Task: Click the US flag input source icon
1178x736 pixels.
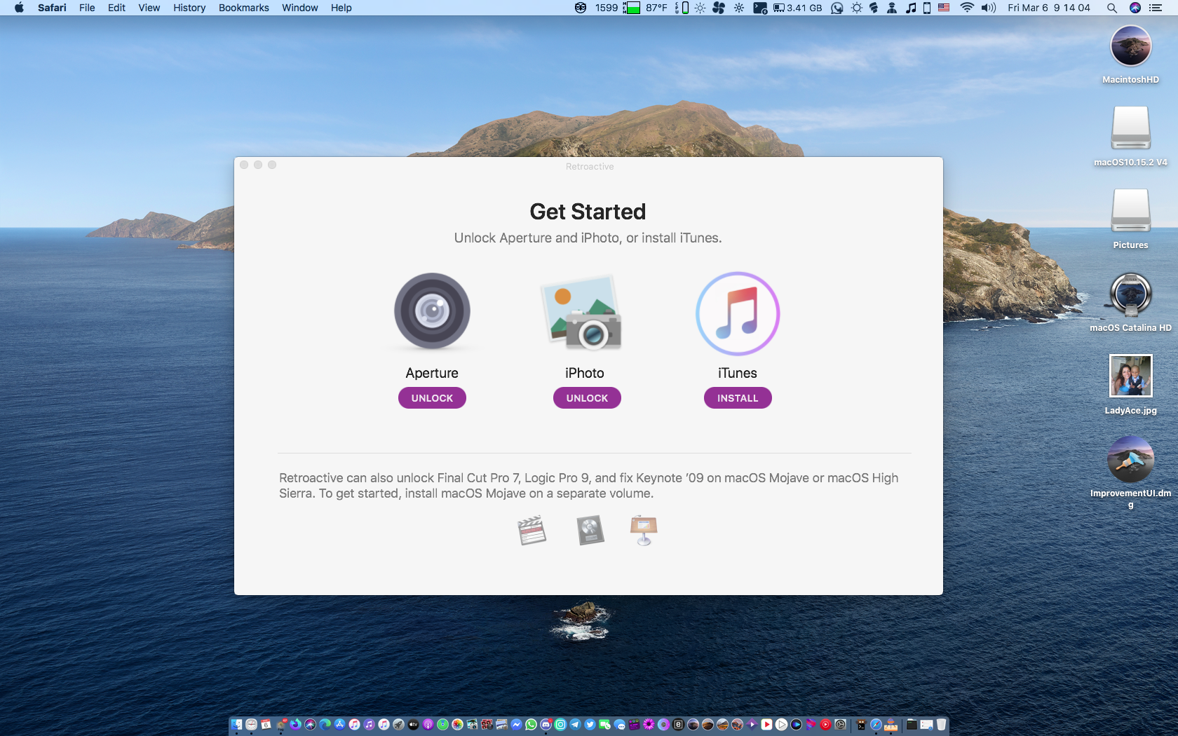Action: point(944,8)
